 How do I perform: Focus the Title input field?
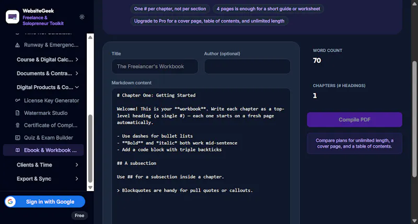click(155, 66)
